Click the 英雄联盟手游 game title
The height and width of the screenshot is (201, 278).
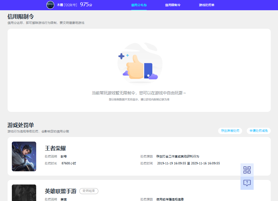pyautogui.click(x=61, y=191)
